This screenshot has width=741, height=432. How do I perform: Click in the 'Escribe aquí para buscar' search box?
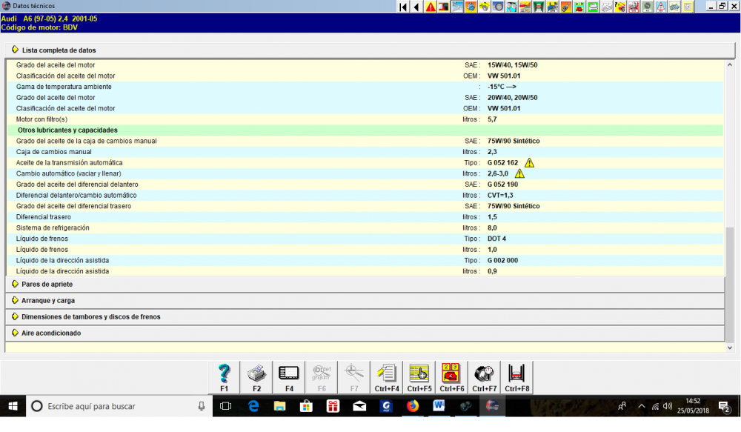pyautogui.click(x=119, y=406)
